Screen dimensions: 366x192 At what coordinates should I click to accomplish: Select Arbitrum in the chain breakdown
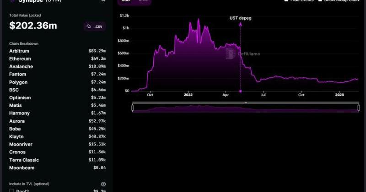point(20,51)
